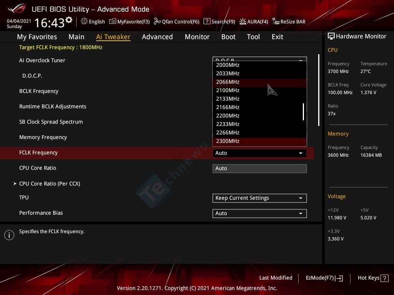Choose 2033MHz from the FCLK list
This screenshot has height=295, width=394.
click(x=259, y=73)
